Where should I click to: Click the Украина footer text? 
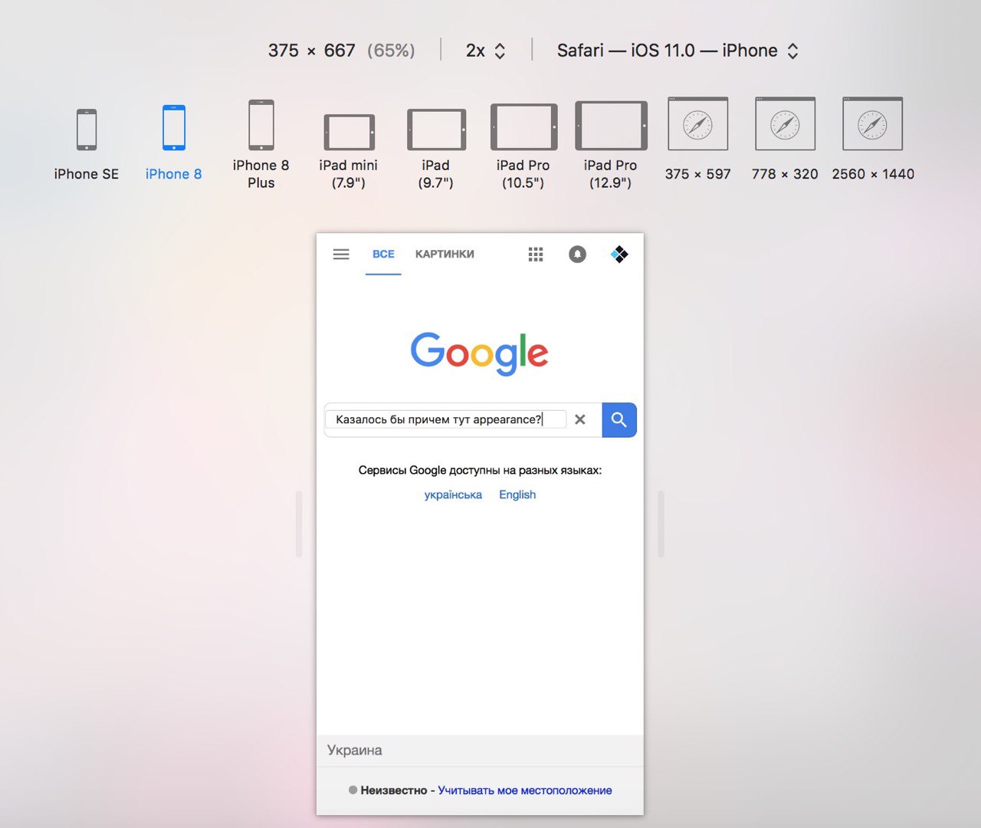pos(355,751)
